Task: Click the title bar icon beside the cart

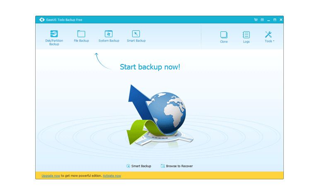Action: 262,19
